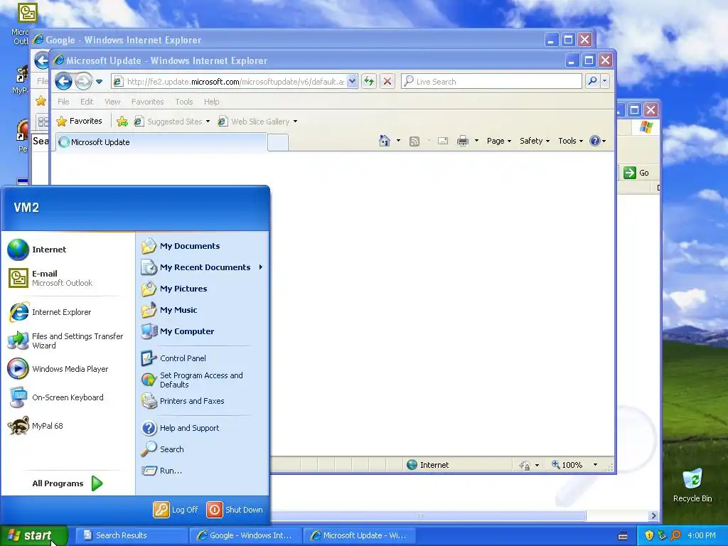Open the File menu
The height and width of the screenshot is (546, 728).
pyautogui.click(x=63, y=102)
